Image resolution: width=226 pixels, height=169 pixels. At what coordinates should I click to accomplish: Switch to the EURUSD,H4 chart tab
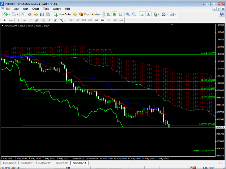click(x=9, y=163)
